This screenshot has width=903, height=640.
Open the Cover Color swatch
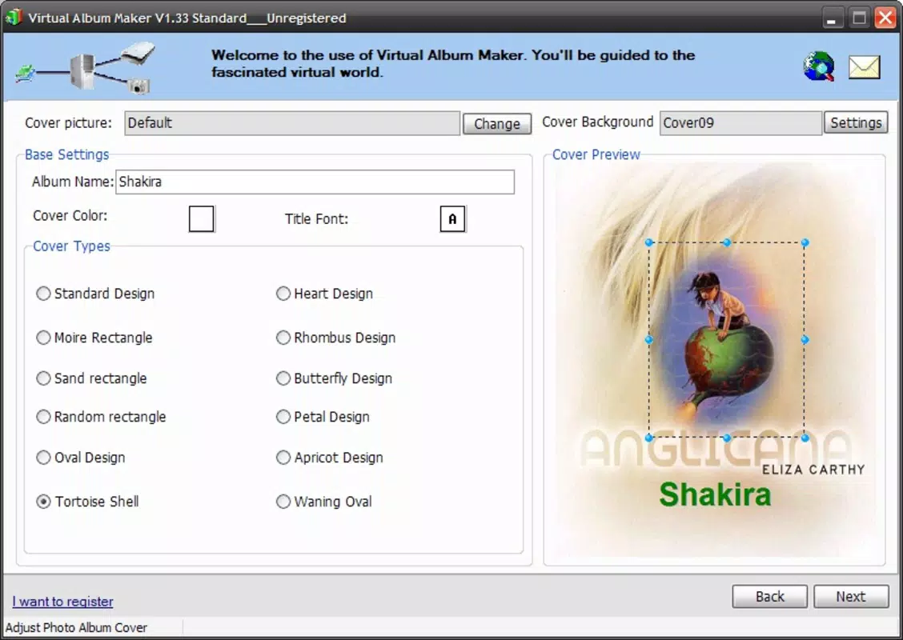[x=202, y=218]
